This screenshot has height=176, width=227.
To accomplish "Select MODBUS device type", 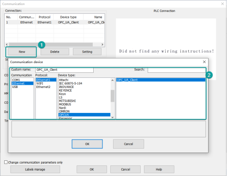I will pos(84,105).
